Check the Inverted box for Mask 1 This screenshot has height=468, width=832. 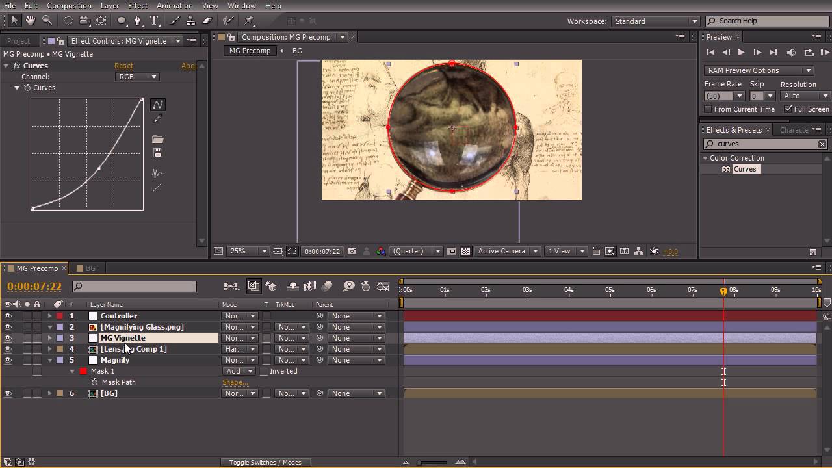pos(263,371)
